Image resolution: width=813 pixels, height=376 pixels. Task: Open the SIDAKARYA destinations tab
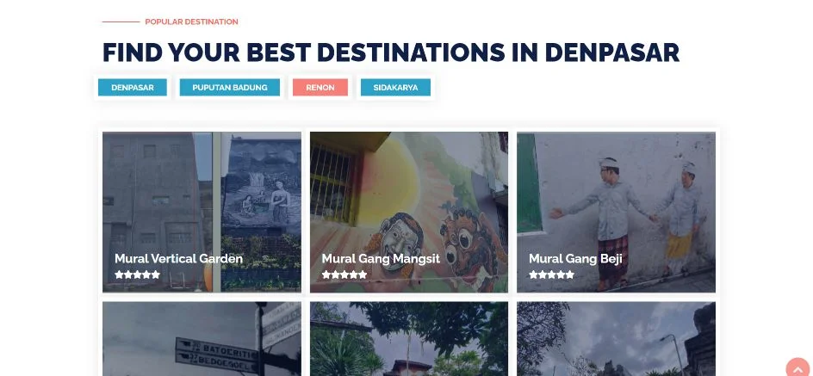pos(395,88)
